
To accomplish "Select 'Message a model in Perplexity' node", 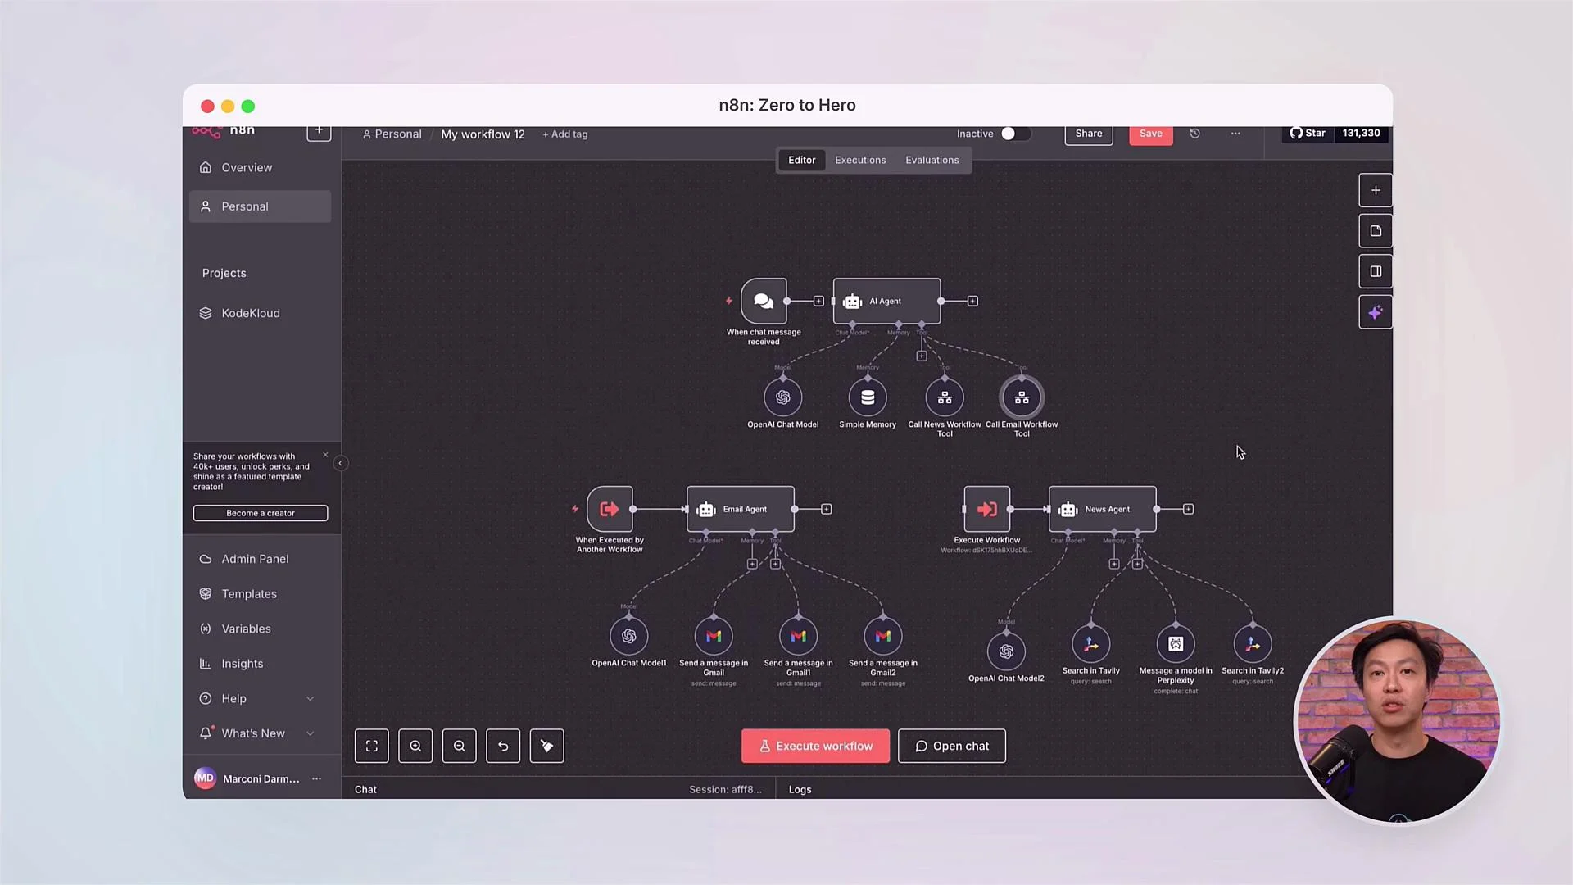I will [1176, 644].
